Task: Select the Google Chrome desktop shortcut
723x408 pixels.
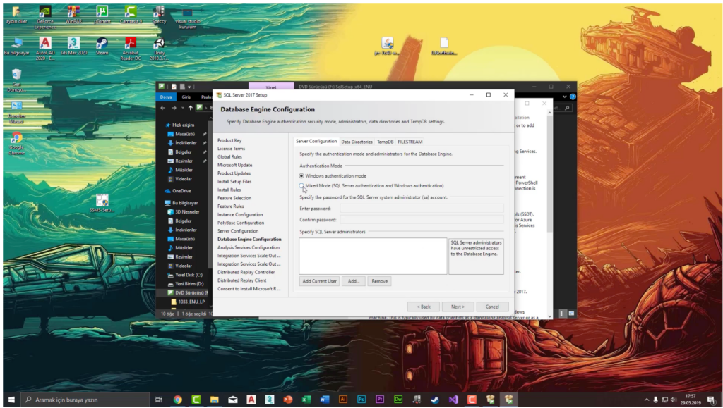Action: 16,140
